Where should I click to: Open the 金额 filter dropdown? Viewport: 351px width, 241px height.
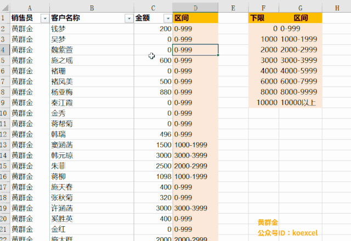click(168, 18)
